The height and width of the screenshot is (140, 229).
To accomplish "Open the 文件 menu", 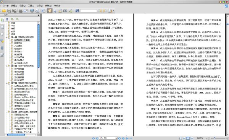I will pos(6,6).
